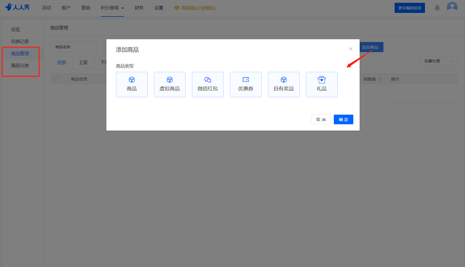Choose the 自有奖品 own prize card

(284, 85)
